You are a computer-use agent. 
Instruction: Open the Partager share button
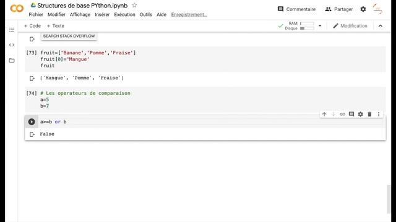tap(338, 9)
